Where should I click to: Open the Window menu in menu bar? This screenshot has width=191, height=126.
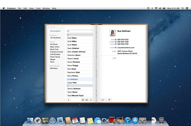[46, 8]
